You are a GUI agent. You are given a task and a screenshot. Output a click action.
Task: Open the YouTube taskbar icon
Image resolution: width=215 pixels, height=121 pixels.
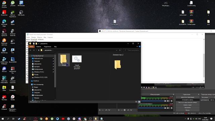tap(63, 119)
